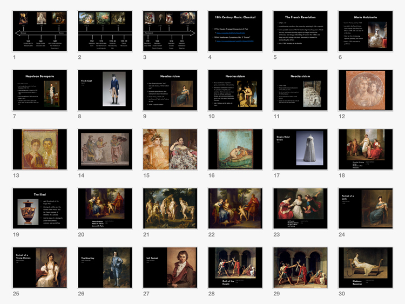Select slide 9 'Neoclassicism' thumbnail
Image resolution: width=405 pixels, height=304 pixels.
tap(170, 90)
